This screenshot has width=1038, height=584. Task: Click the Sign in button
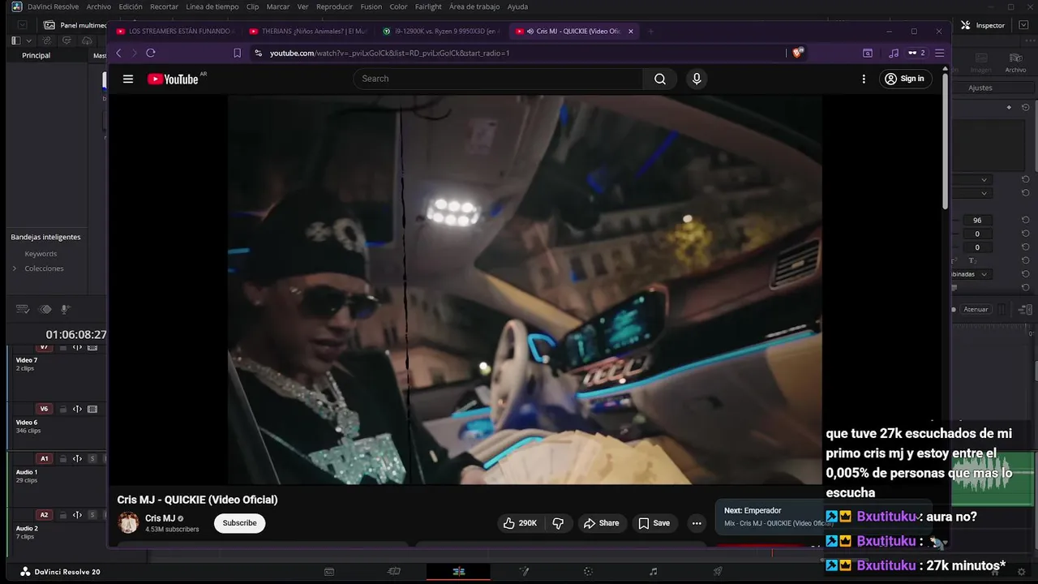click(905, 79)
